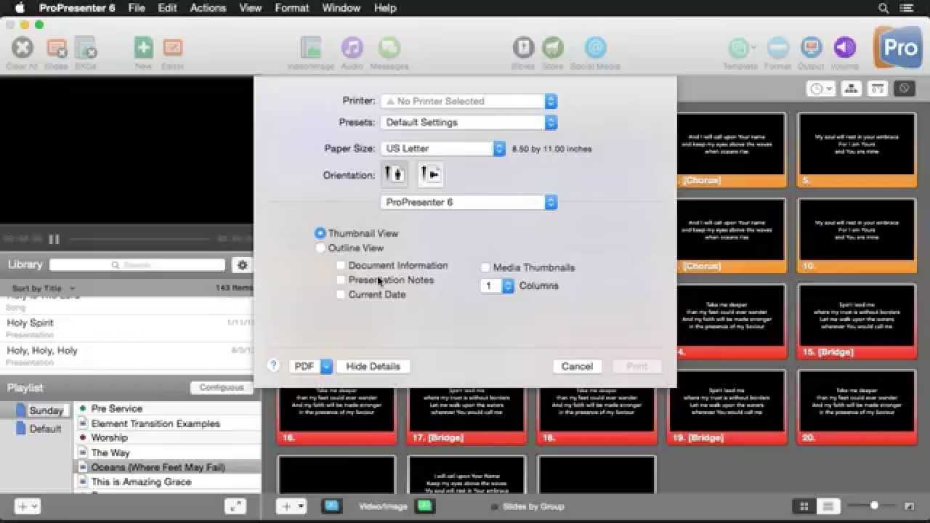This screenshot has width=930, height=523.
Task: Click the Clear BKGs toolbar icon
Action: [x=86, y=48]
